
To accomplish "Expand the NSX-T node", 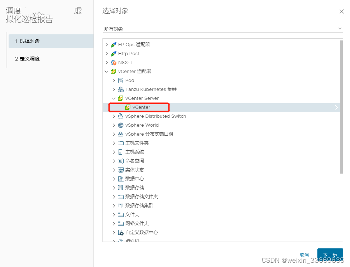I will click(107, 63).
